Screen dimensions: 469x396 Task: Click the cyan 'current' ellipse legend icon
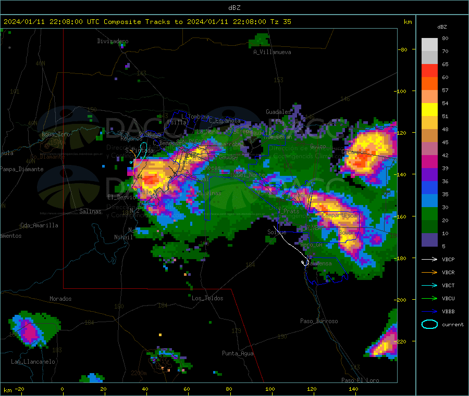429,324
